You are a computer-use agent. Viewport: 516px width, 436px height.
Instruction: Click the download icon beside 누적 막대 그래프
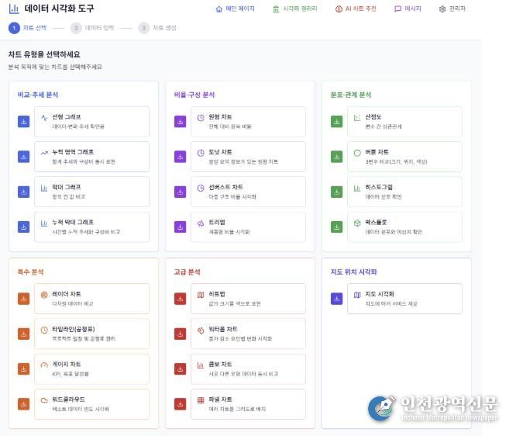(23, 227)
